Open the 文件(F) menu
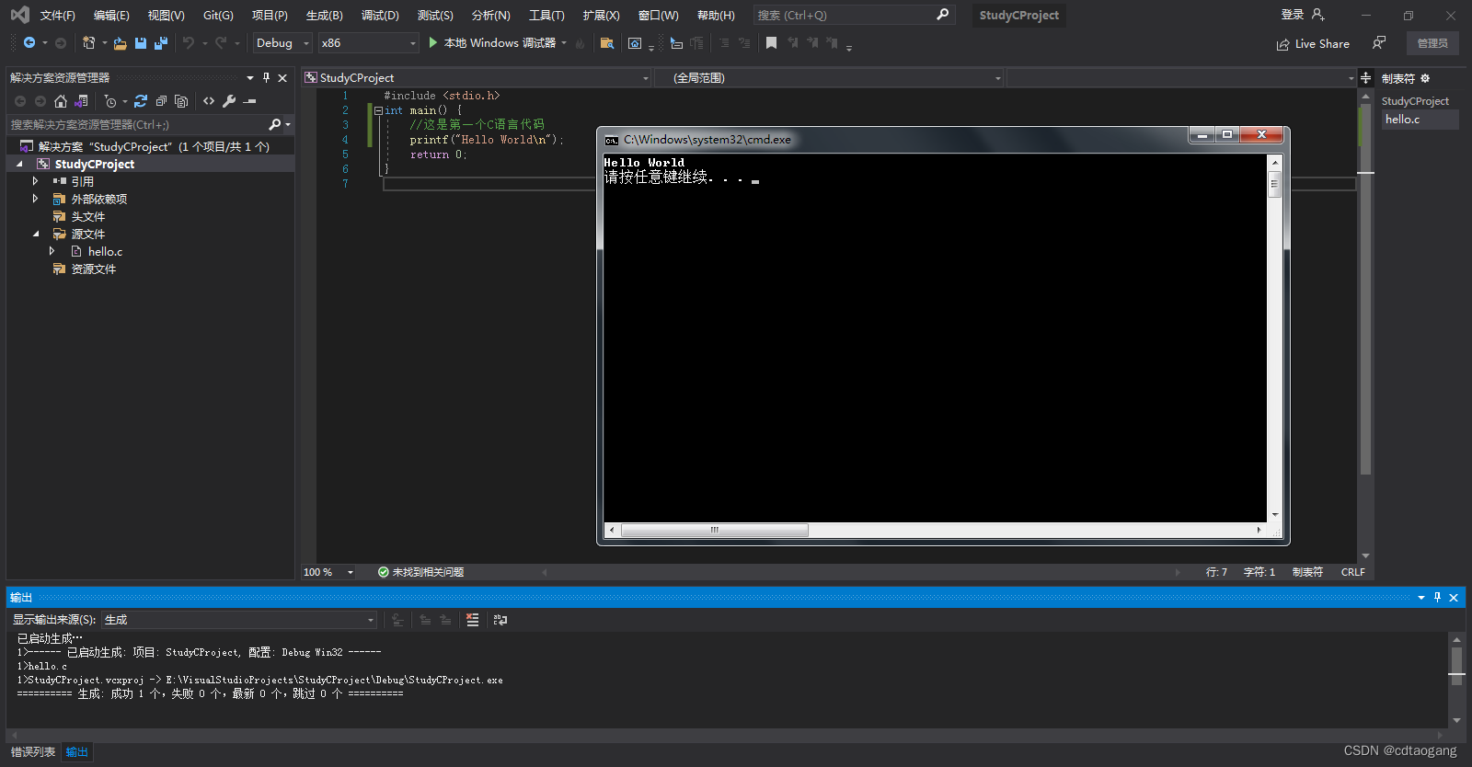This screenshot has width=1472, height=767. [57, 15]
